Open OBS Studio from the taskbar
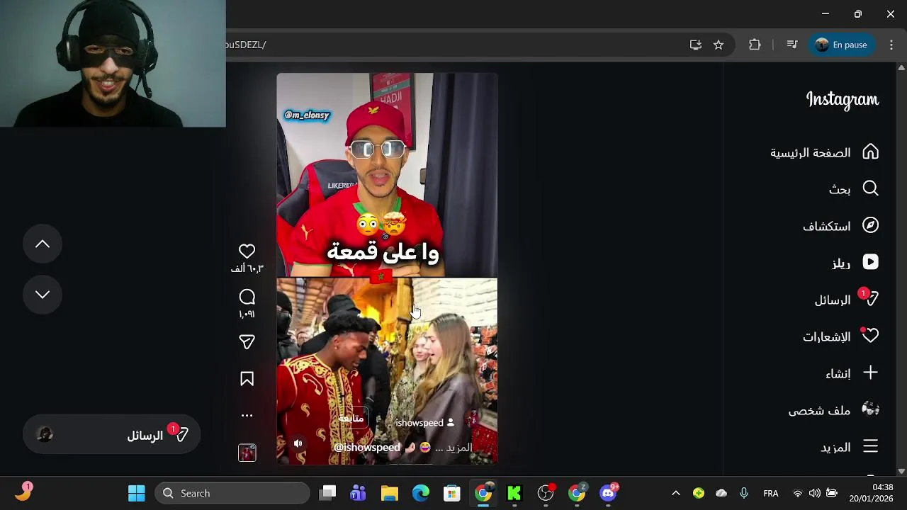Image resolution: width=907 pixels, height=510 pixels. (546, 493)
